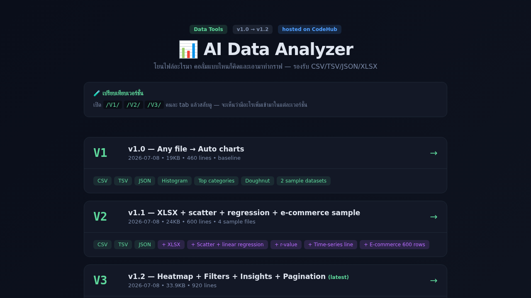The width and height of the screenshot is (531, 298).
Task: Click the TSV tag in V2 card
Action: tap(123, 245)
